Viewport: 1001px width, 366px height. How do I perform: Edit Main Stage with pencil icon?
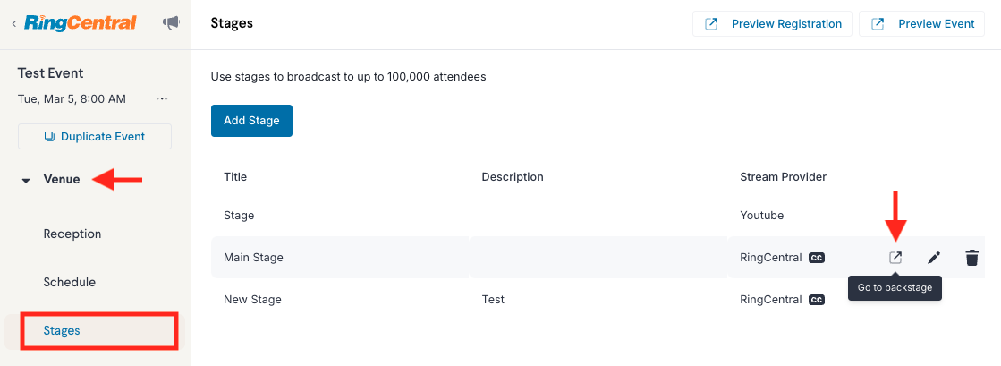[934, 258]
